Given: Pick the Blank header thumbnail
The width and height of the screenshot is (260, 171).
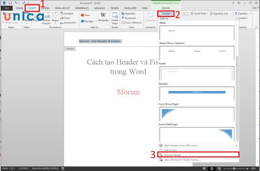Looking at the screenshot, I should pos(197,32).
